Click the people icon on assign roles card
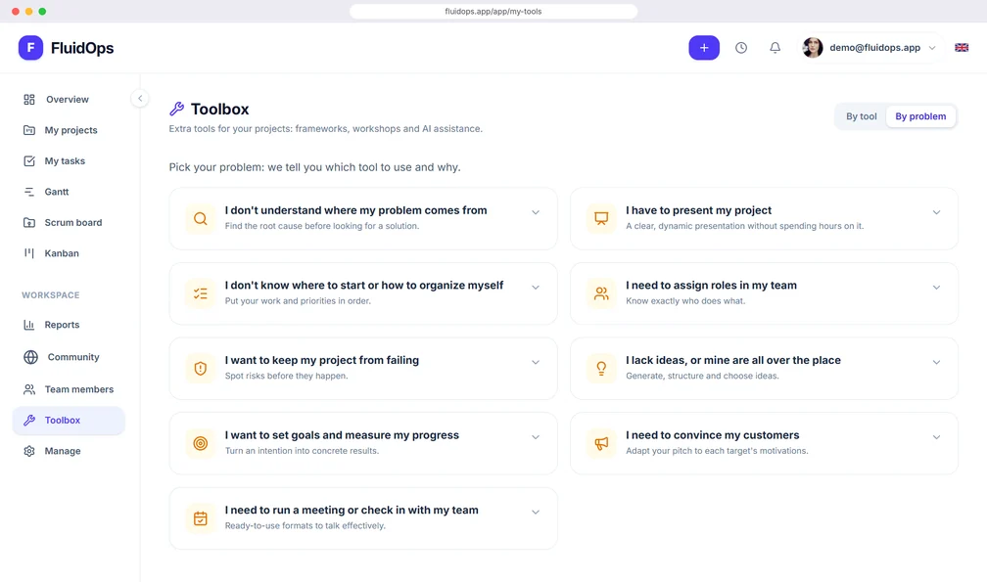 [601, 293]
